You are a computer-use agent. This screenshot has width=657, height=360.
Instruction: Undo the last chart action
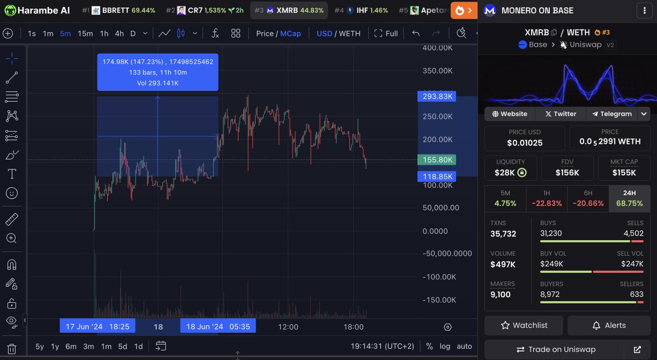(416, 33)
